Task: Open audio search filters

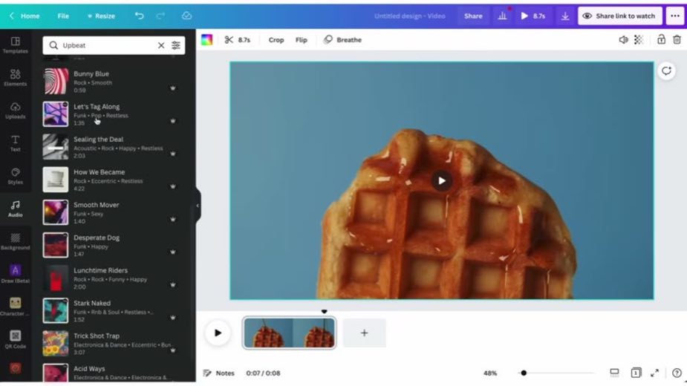Action: [176, 45]
